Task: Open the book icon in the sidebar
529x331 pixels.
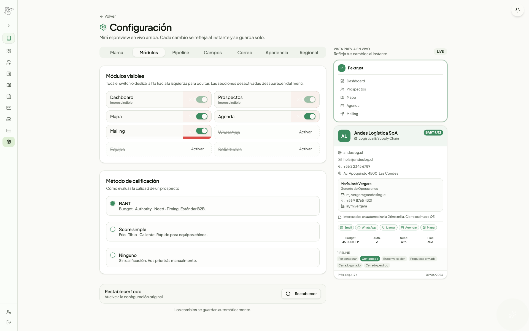Action: point(9,38)
